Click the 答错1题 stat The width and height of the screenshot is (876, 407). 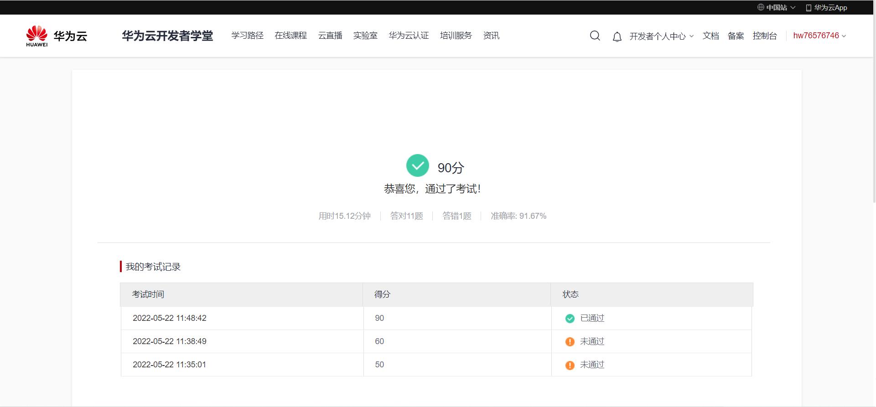point(456,216)
